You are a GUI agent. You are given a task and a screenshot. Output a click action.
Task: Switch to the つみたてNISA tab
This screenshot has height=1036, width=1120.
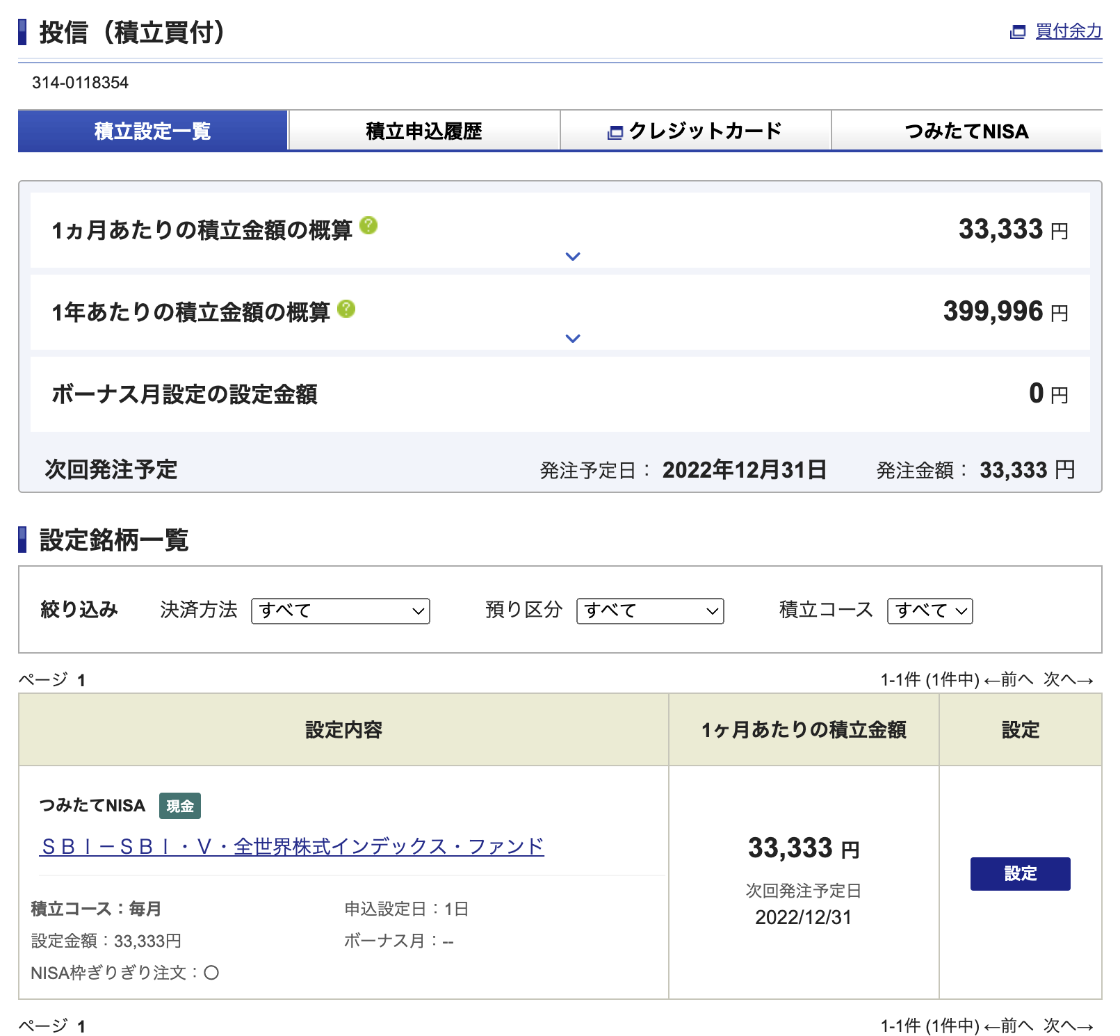[966, 131]
